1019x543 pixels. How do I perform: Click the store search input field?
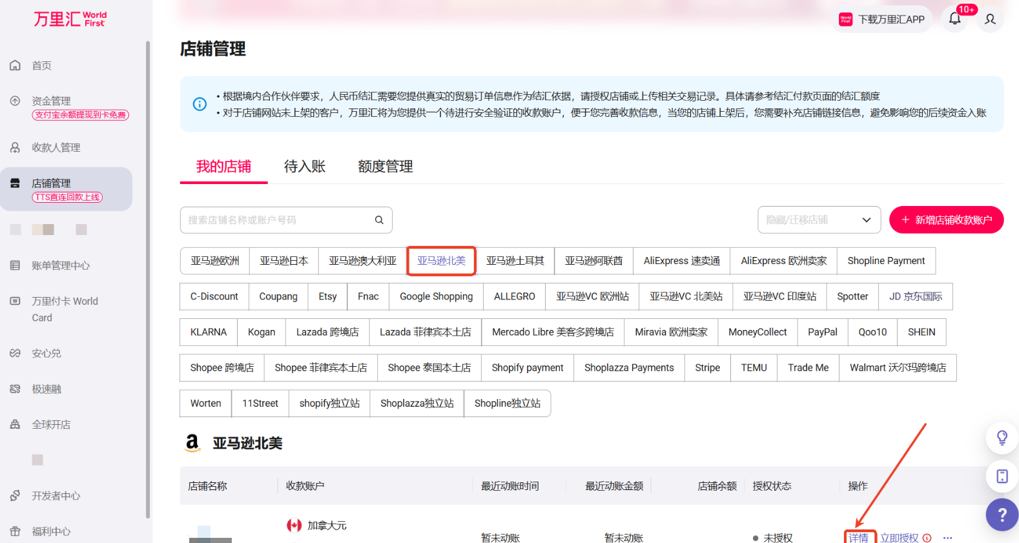[x=278, y=220]
